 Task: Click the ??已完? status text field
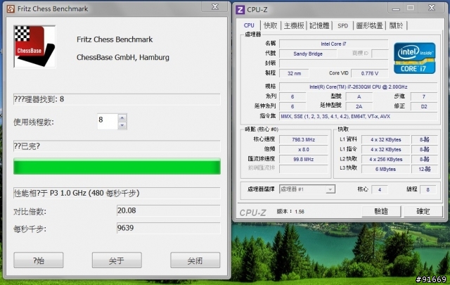tap(117, 146)
